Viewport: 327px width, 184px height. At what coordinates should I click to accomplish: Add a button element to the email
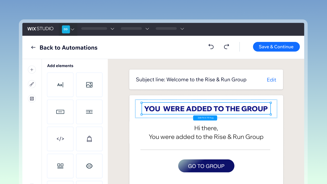click(x=60, y=112)
